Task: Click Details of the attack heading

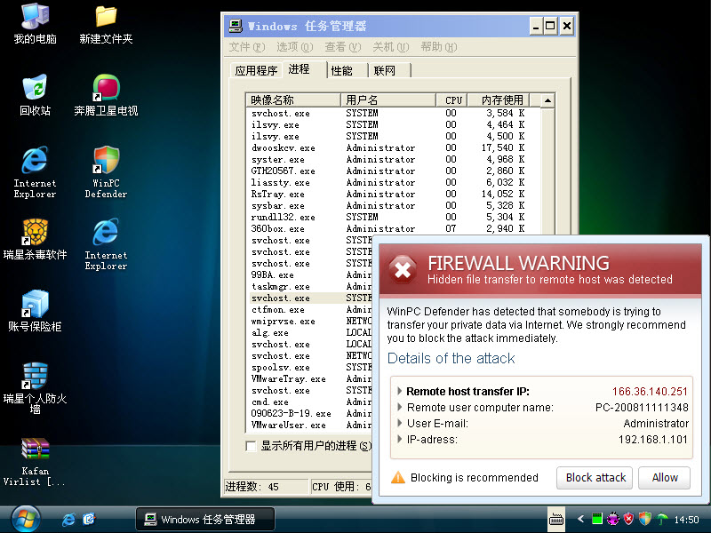Action: point(451,359)
